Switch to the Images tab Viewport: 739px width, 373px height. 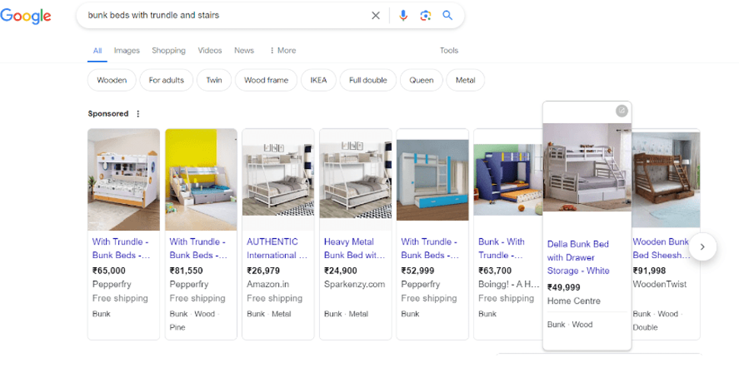pos(126,51)
